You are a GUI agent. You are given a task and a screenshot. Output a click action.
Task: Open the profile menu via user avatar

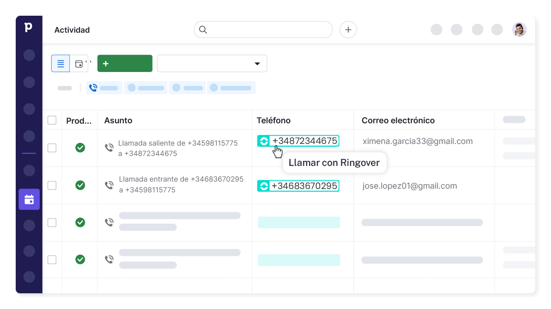tap(519, 29)
